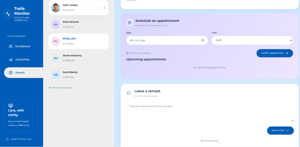300x147 pixels.
Task: Click the Upcoming appointments heading
Action: (146, 59)
